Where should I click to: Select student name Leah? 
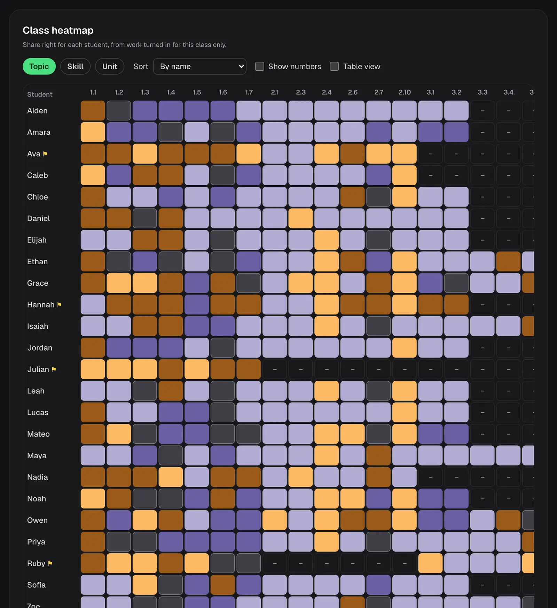click(36, 391)
